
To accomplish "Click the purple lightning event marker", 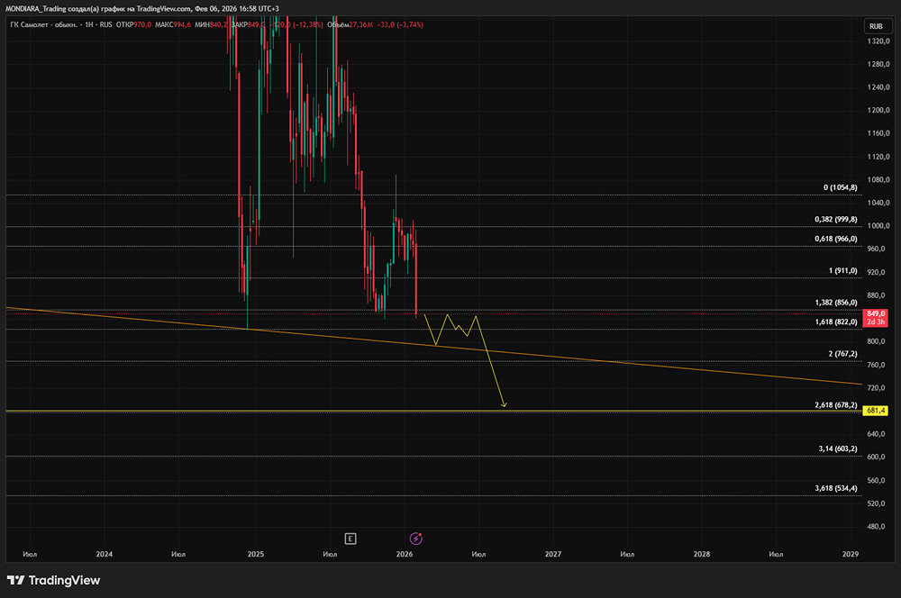I will coord(416,539).
